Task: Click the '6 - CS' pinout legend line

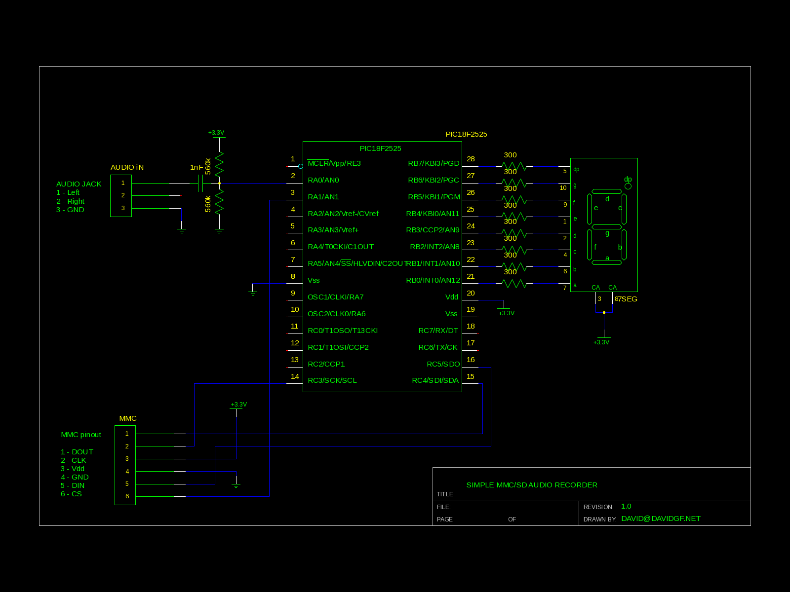Action: (x=71, y=494)
